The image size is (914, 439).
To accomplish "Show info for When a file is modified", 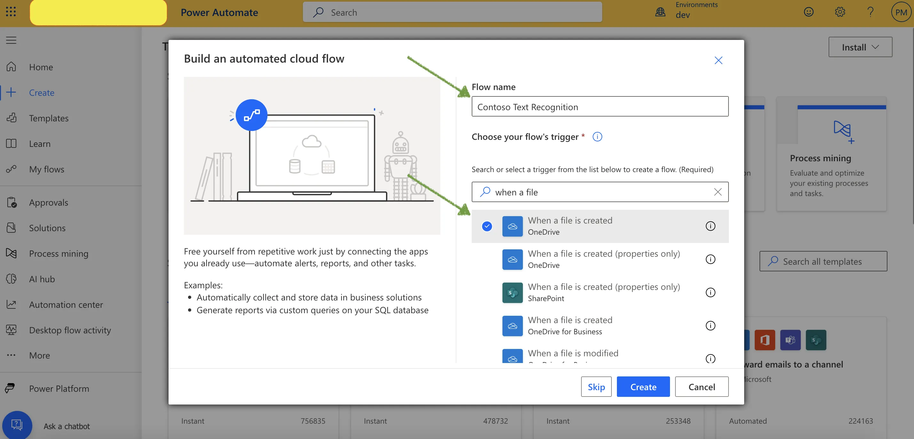I will (x=710, y=358).
